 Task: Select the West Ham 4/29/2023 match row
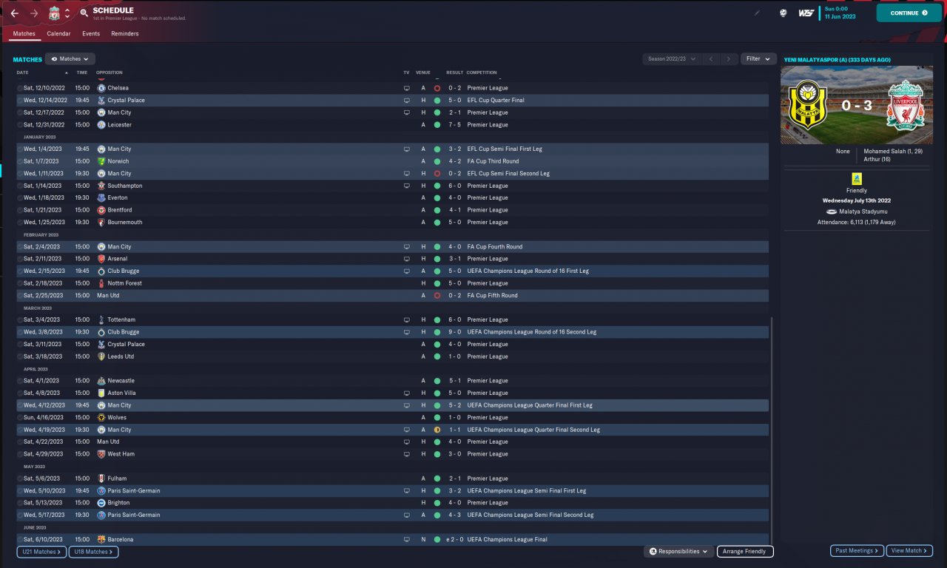[392, 454]
